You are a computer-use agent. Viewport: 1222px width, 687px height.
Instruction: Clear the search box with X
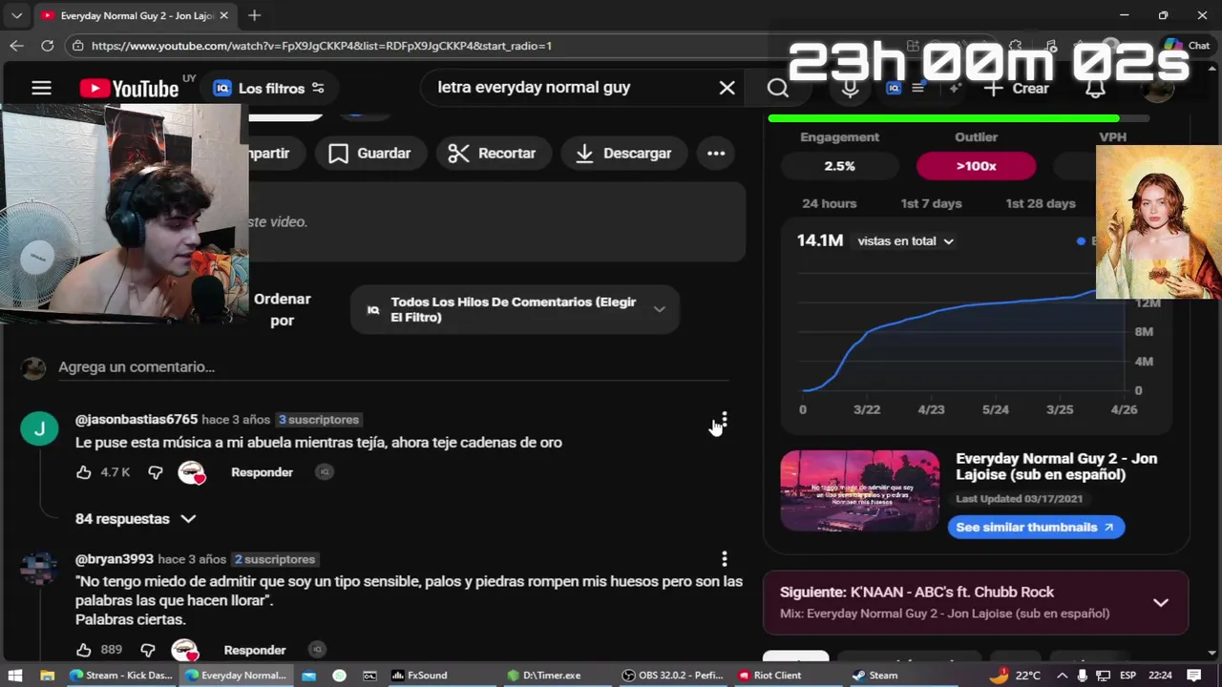pyautogui.click(x=727, y=88)
